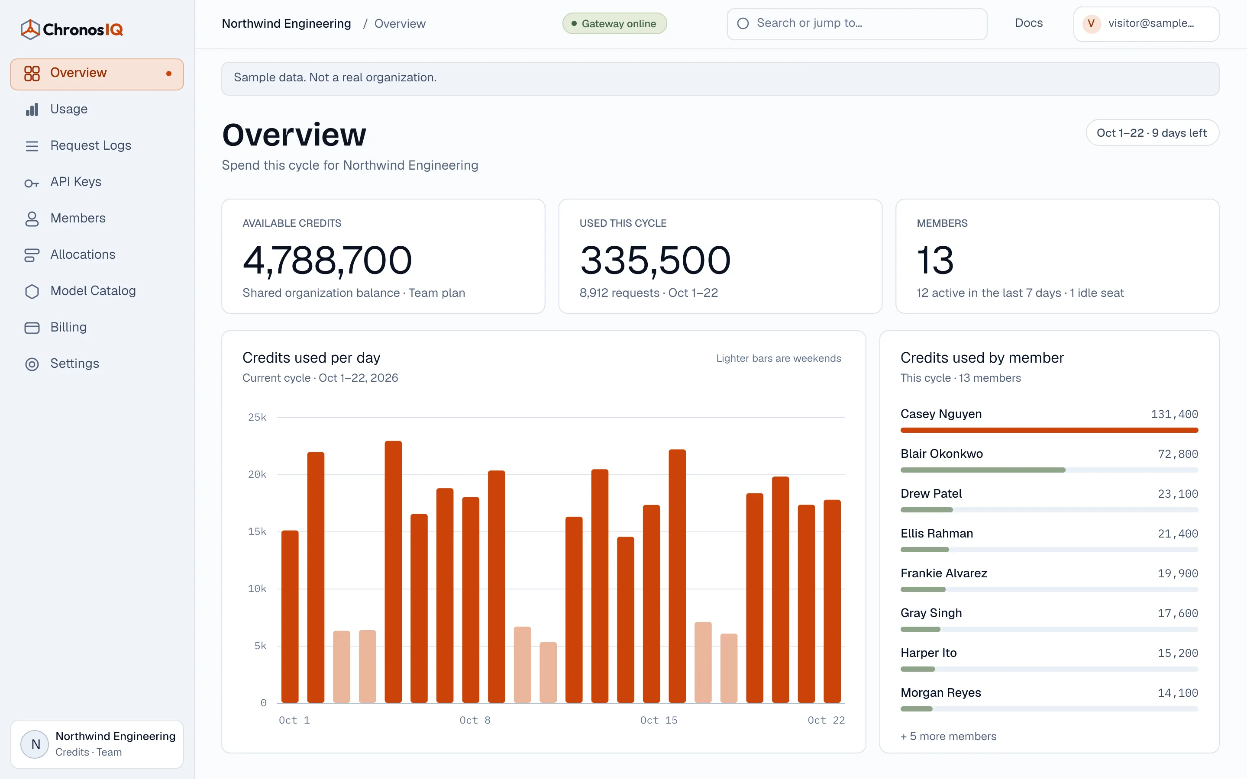This screenshot has height=779, width=1247.
Task: Click the Overview grid icon in sidebar
Action: tap(32, 73)
